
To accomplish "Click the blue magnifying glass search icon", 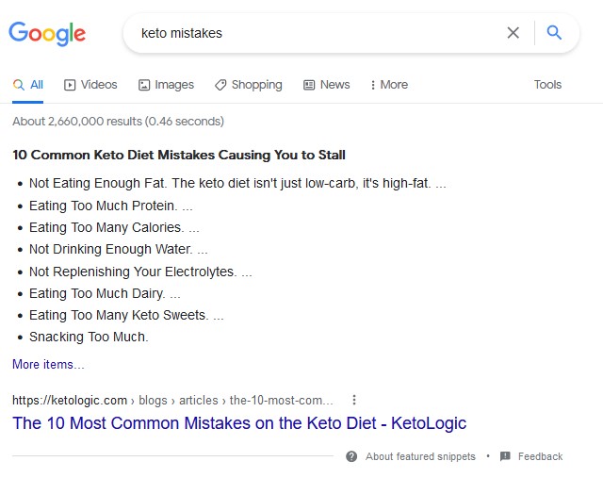I will [x=554, y=33].
